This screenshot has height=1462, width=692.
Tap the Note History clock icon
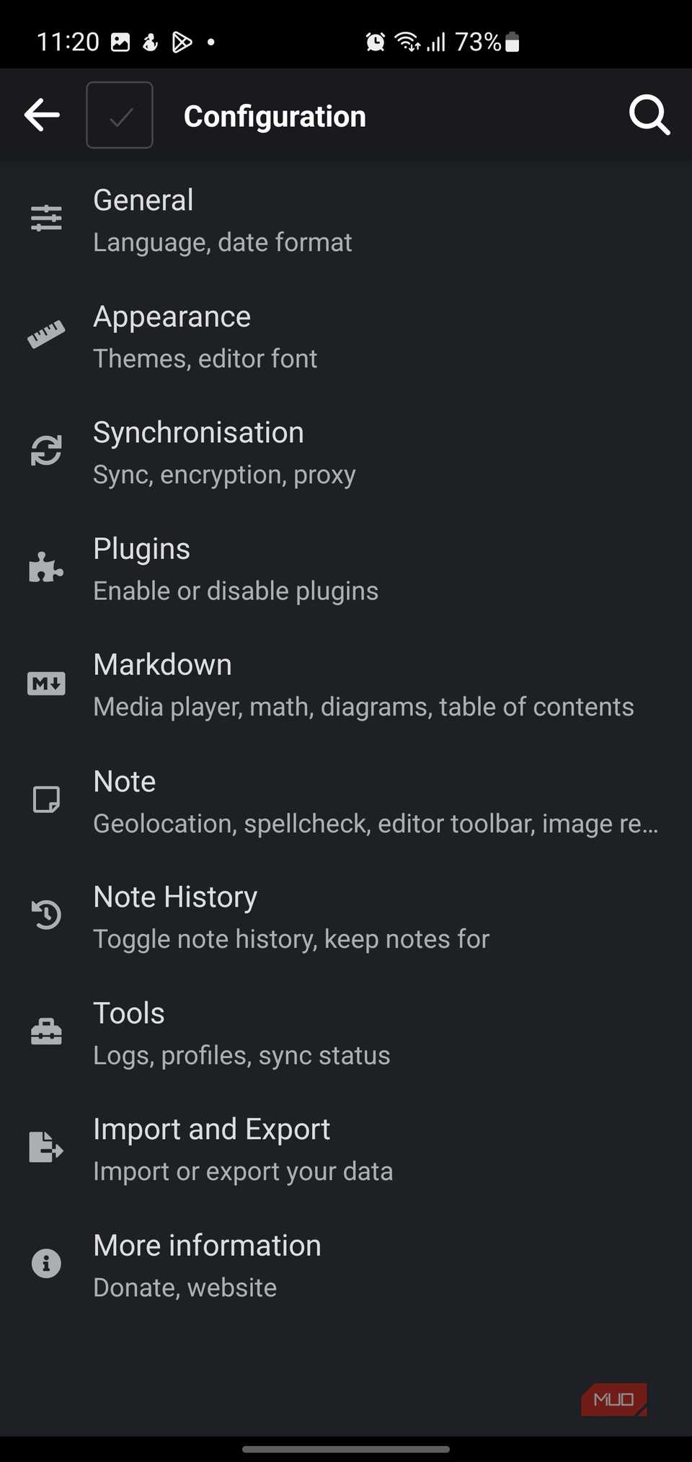pos(46,915)
